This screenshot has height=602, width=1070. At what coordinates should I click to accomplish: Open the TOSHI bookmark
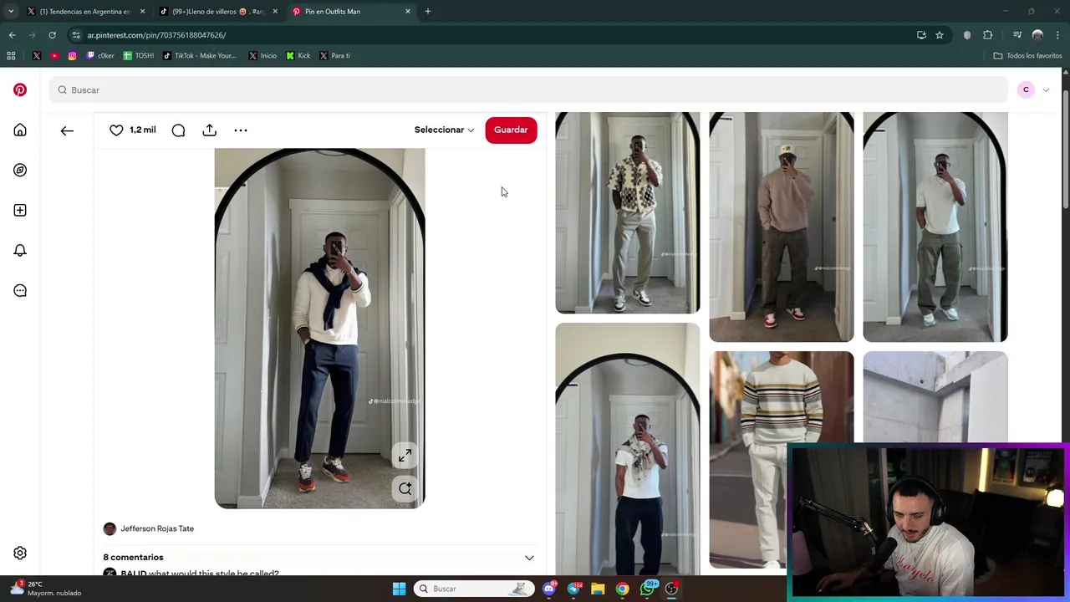139,55
